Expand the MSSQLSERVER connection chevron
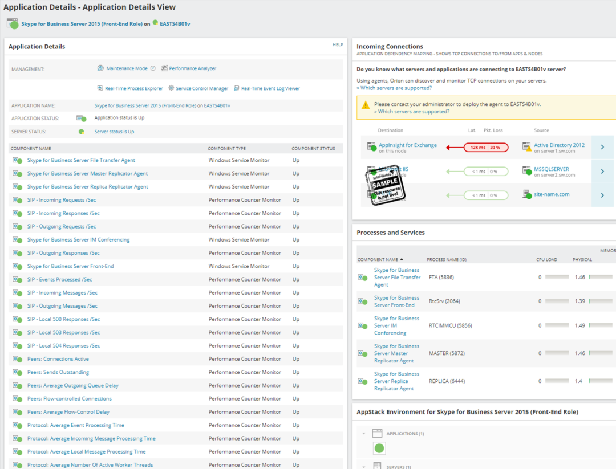Screen dimensions: 616x469 pyautogui.click(x=602, y=172)
